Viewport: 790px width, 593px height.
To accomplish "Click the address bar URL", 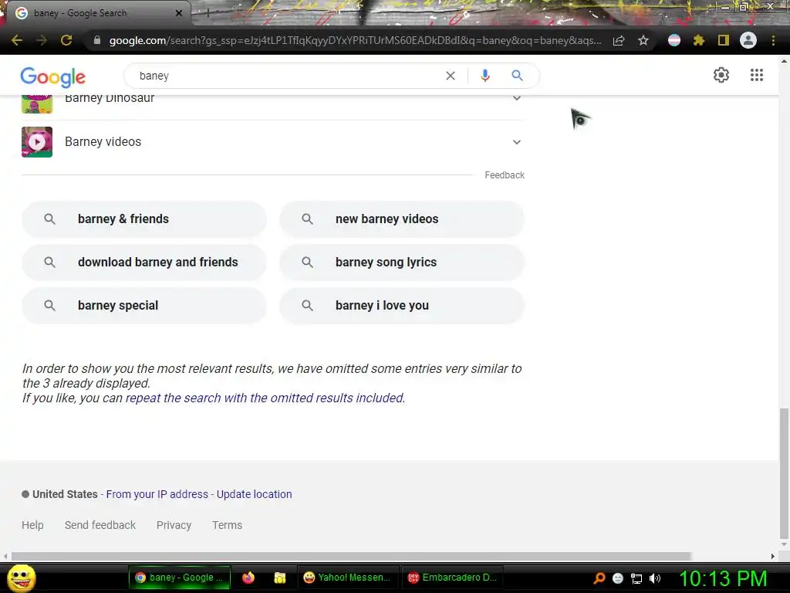I will 355,40.
